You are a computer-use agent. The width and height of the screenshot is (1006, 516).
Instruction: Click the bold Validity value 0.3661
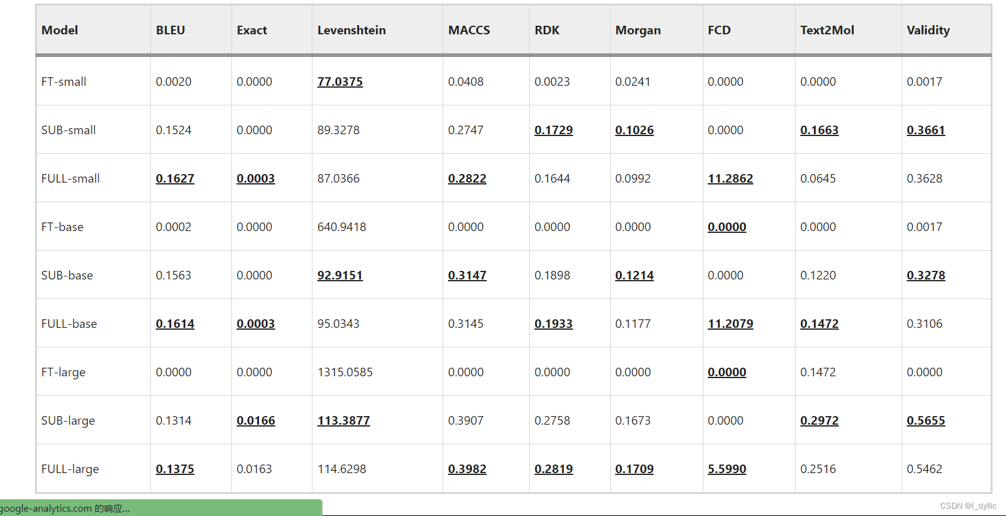tap(926, 130)
